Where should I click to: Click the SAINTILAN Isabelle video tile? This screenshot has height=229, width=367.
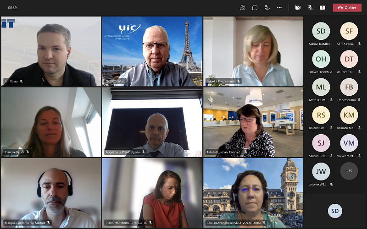(x=253, y=192)
